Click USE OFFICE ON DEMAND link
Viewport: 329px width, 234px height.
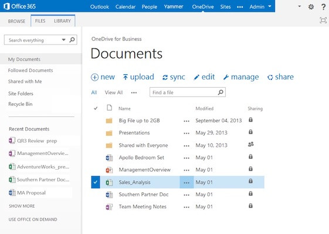33,219
